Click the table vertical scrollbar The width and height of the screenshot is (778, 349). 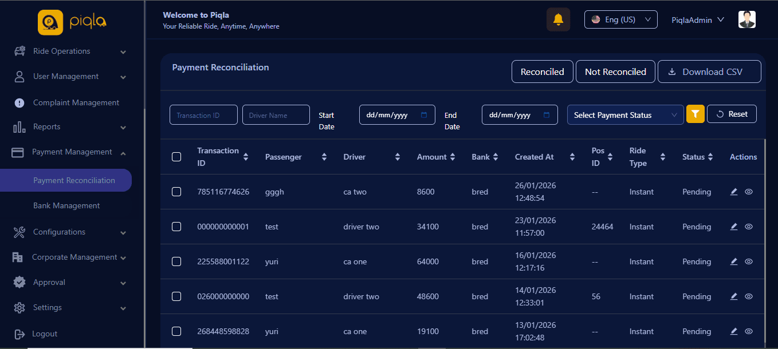(x=765, y=240)
